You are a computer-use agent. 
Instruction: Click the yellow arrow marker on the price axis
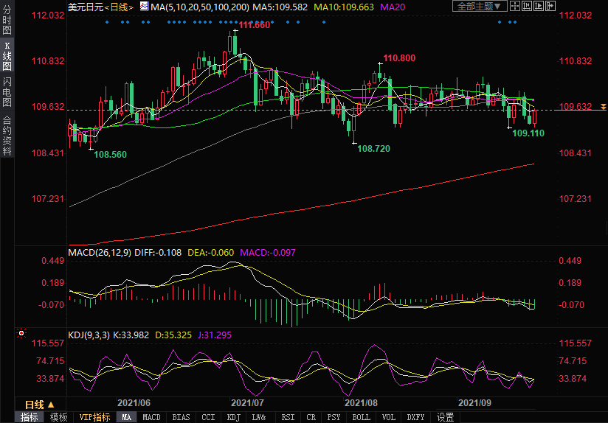tap(603, 108)
